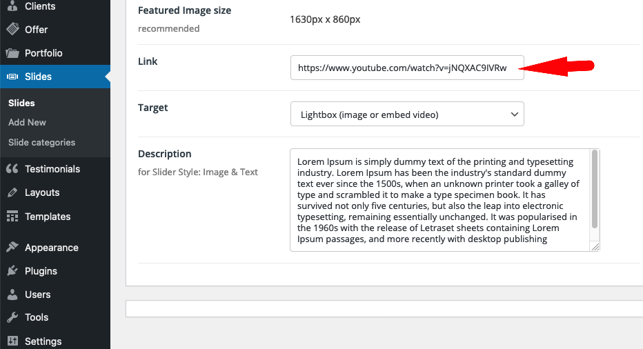Click the Description textarea resize handle
The image size is (643, 349).
(595, 246)
